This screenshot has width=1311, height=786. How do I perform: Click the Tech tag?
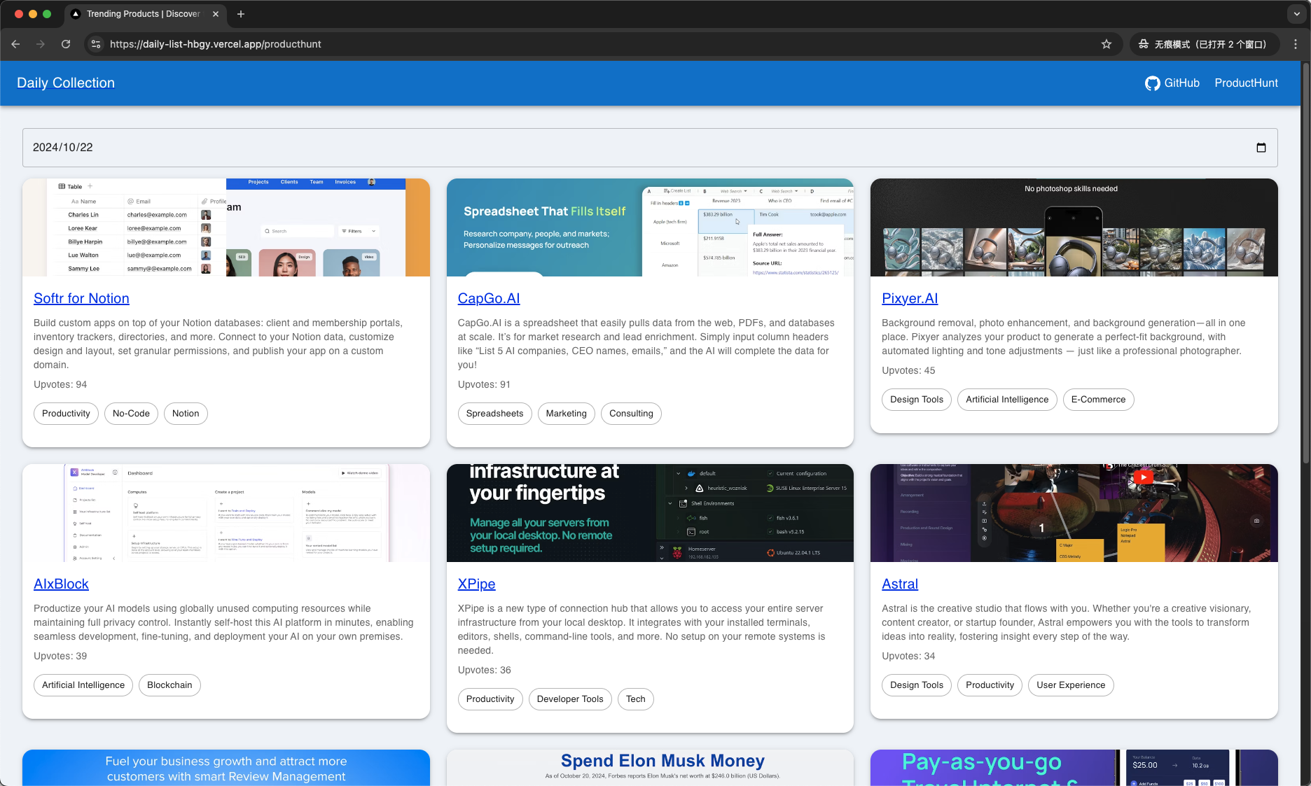click(x=636, y=699)
